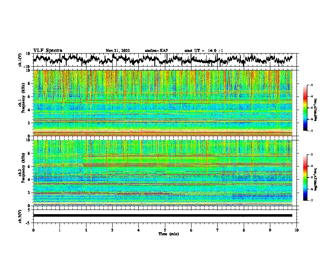
Task: Select the date text "Nov.21, 2022"
Action: 118,51
